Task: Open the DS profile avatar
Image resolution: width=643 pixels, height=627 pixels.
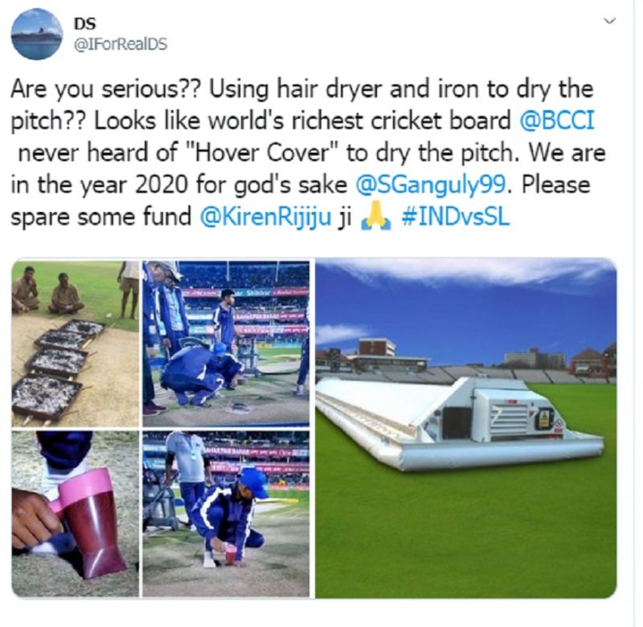Action: [x=36, y=34]
